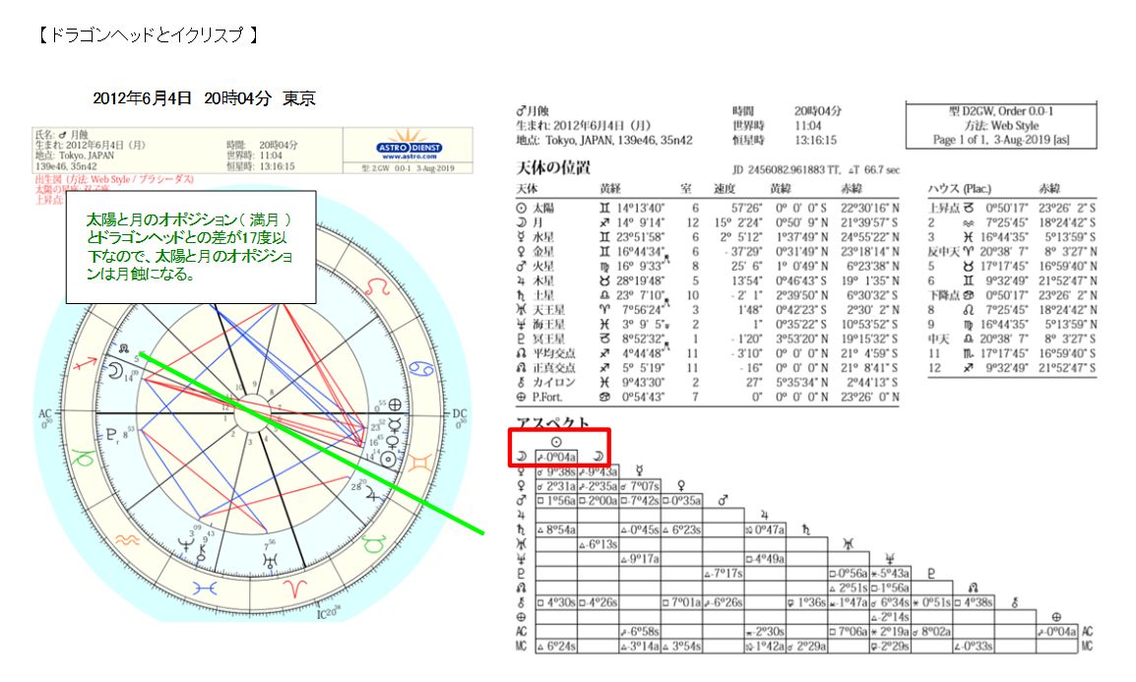Click the AC ascendant label on the wheel
1136x682 pixels.
tap(45, 414)
